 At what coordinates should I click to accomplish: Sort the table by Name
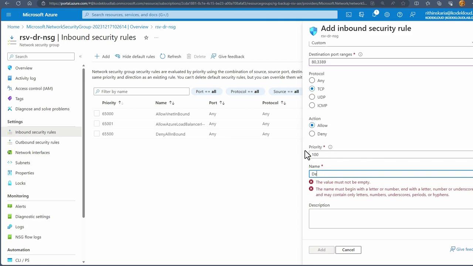(x=165, y=103)
